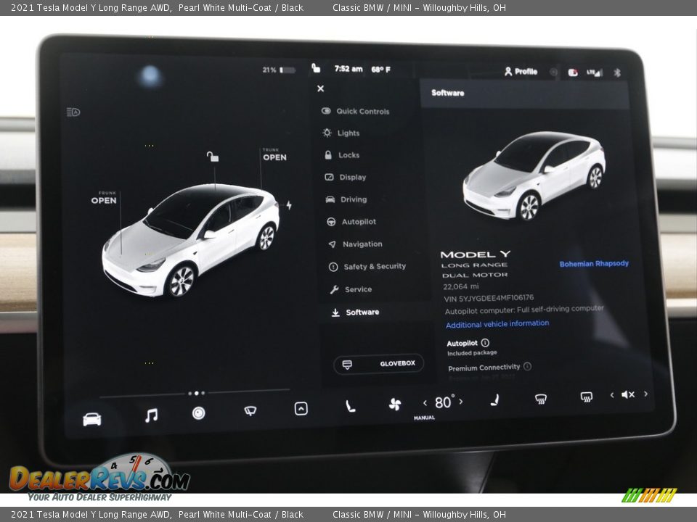The height and width of the screenshot is (522, 697).
Task: Activate the windshield wiper icon
Action: [x=250, y=410]
